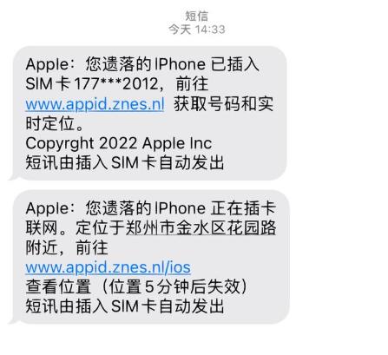Click the 获取号码和实 text after first link
Screen dimensions: 388x355
224,104
